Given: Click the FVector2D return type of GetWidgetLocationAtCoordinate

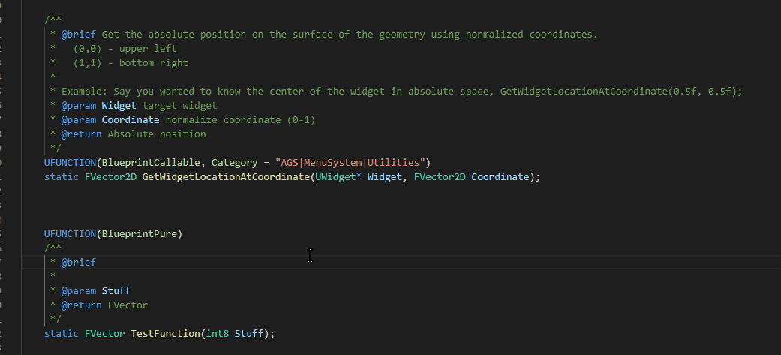Looking at the screenshot, I should tap(110, 177).
